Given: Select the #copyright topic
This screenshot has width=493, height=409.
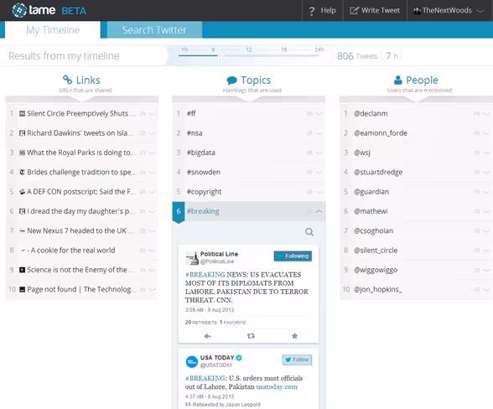Looking at the screenshot, I should pos(204,192).
